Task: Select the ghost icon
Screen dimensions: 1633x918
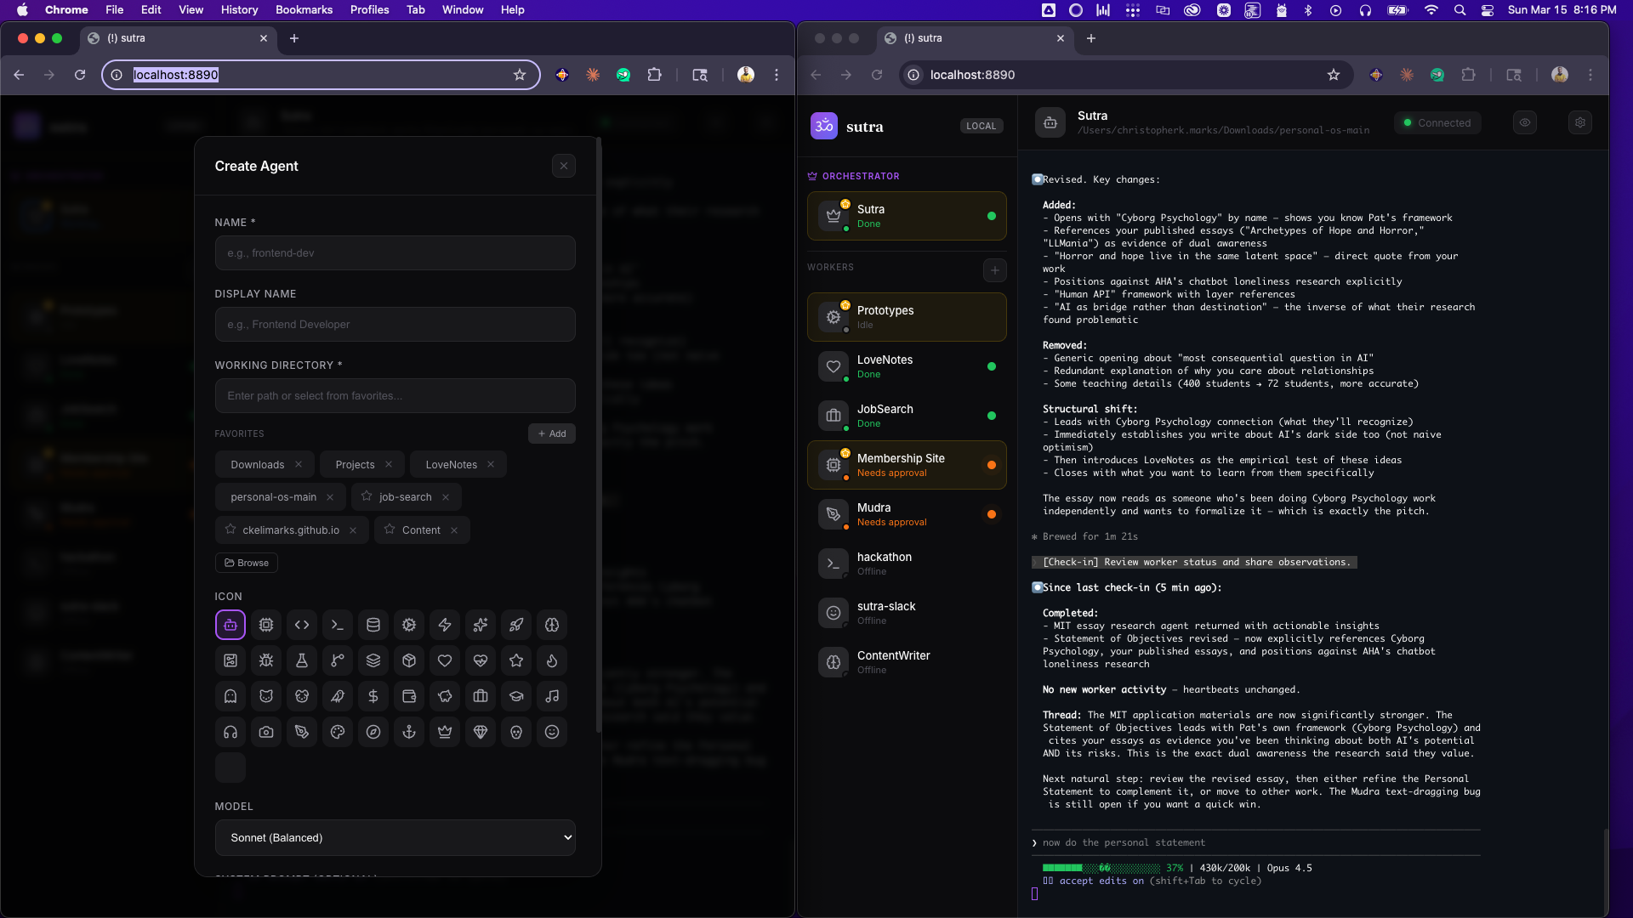Action: (230, 696)
